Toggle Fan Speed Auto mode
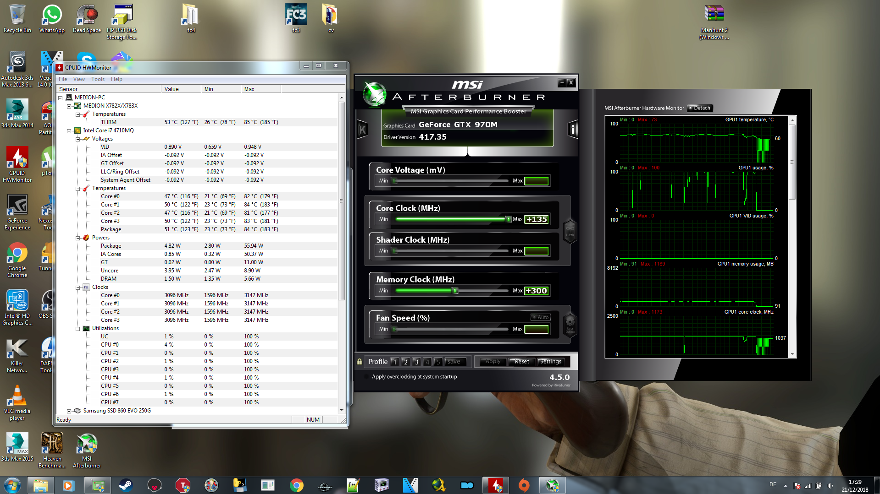Viewport: 880px width, 494px height. point(540,317)
